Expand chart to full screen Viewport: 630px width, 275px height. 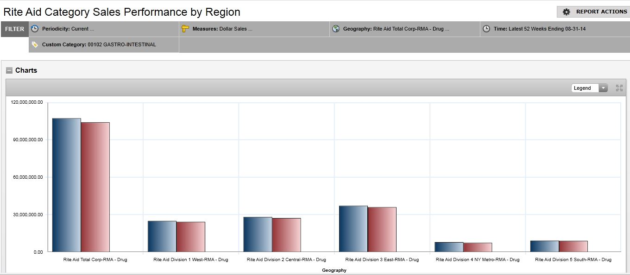click(x=619, y=88)
